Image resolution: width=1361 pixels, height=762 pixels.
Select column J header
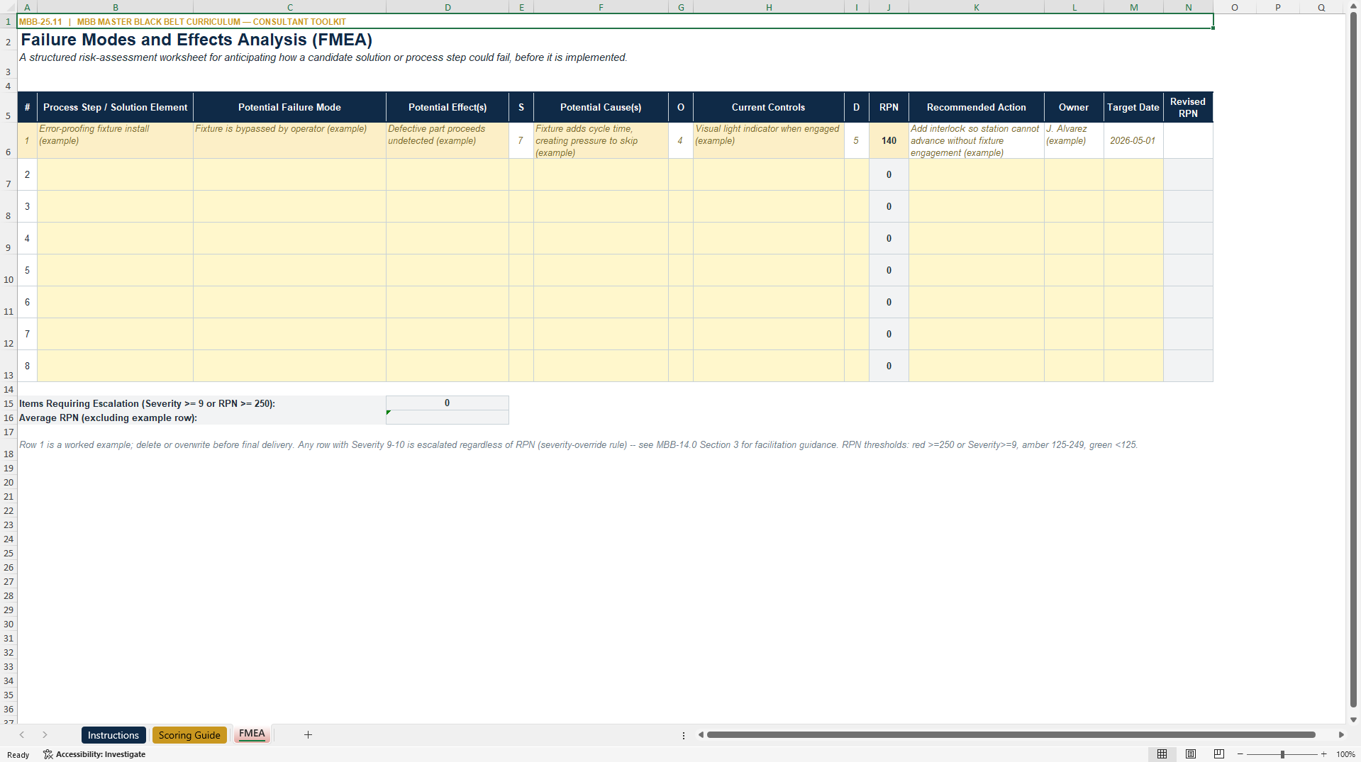(889, 7)
